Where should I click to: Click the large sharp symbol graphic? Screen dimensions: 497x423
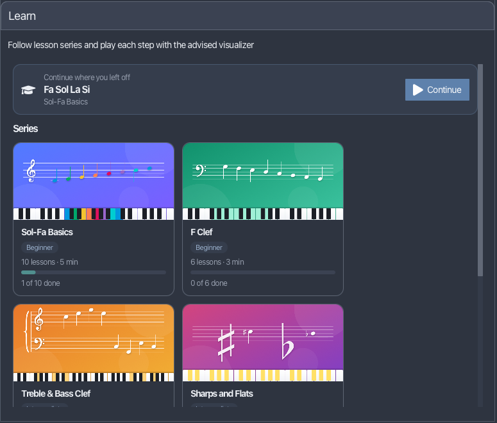click(226, 343)
